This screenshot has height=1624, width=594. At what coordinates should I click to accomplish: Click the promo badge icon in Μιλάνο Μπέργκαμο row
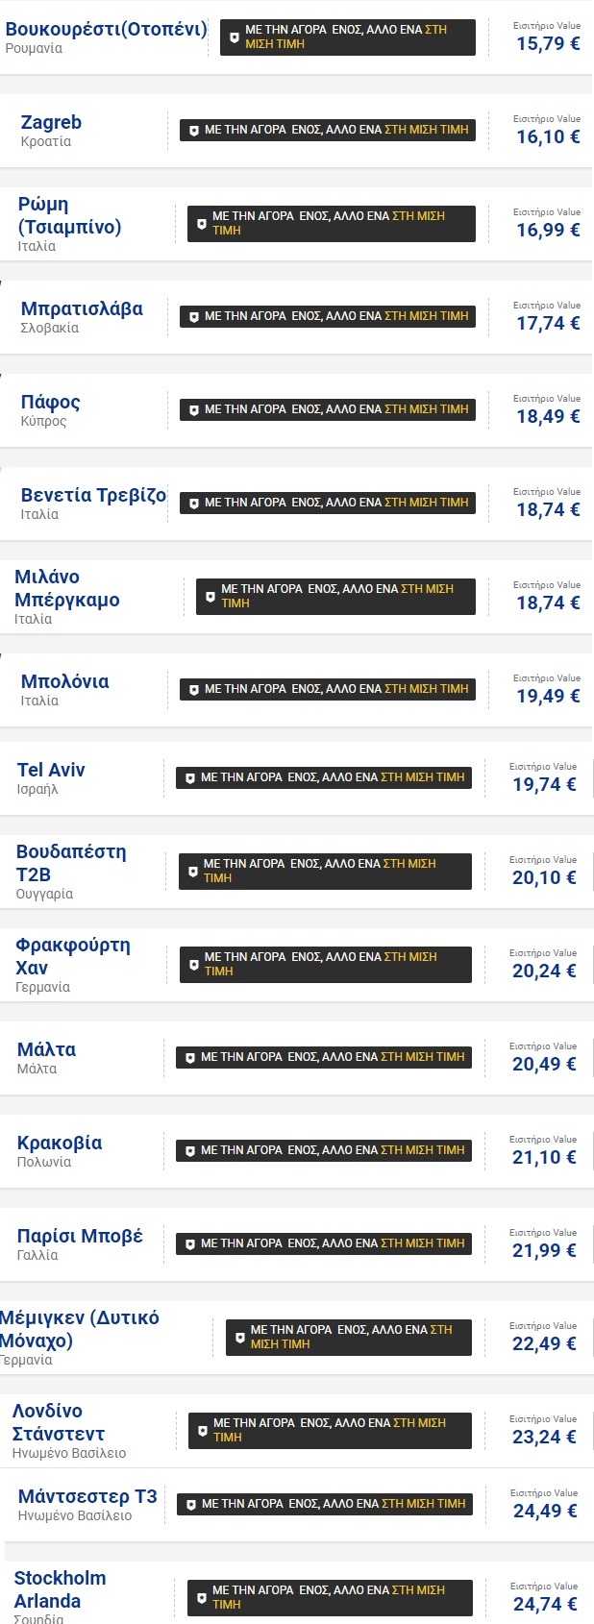pyautogui.click(x=210, y=597)
